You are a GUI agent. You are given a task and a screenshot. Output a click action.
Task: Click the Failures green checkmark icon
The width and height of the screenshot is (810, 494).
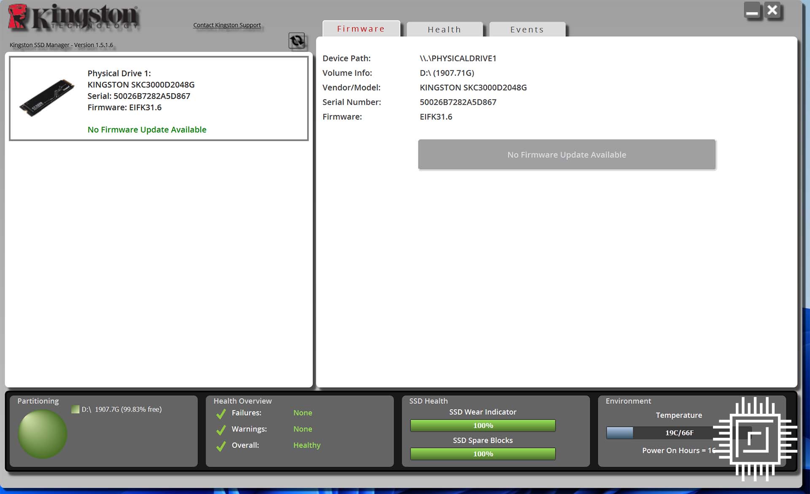[x=221, y=414]
